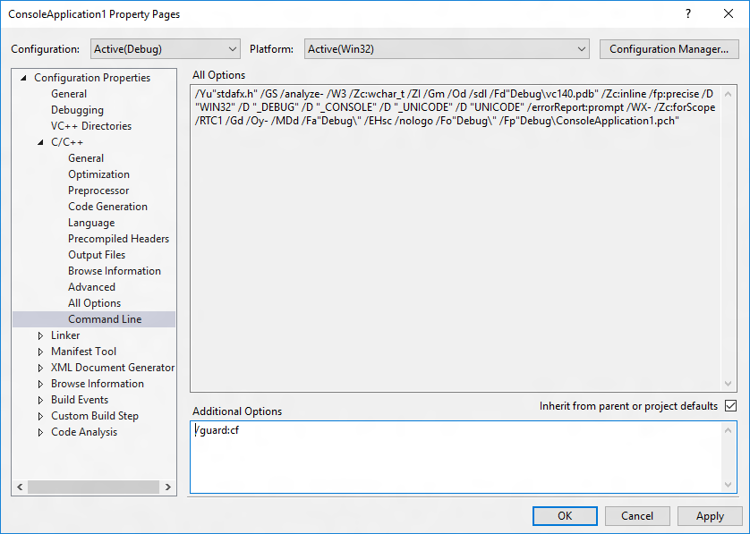Collapse the Configuration Properties node

click(21, 77)
